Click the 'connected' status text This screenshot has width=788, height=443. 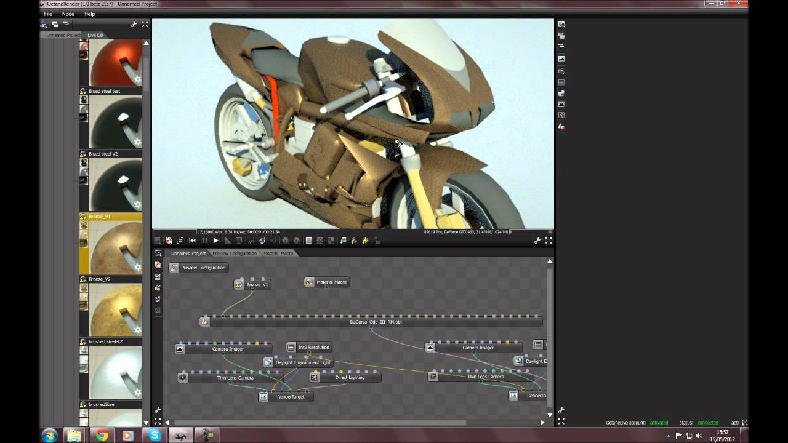[x=707, y=423]
